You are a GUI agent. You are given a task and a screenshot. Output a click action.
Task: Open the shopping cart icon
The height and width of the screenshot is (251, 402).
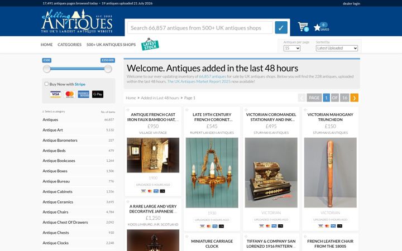[x=303, y=27]
